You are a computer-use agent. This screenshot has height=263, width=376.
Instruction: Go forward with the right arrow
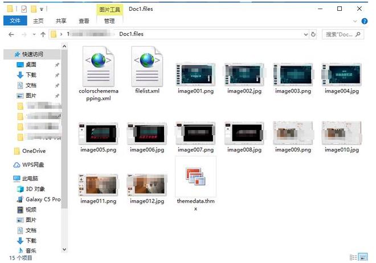24,35
